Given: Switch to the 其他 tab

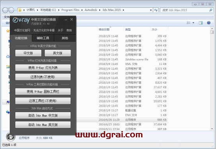Looking at the screenshot, I should coord(65,38).
